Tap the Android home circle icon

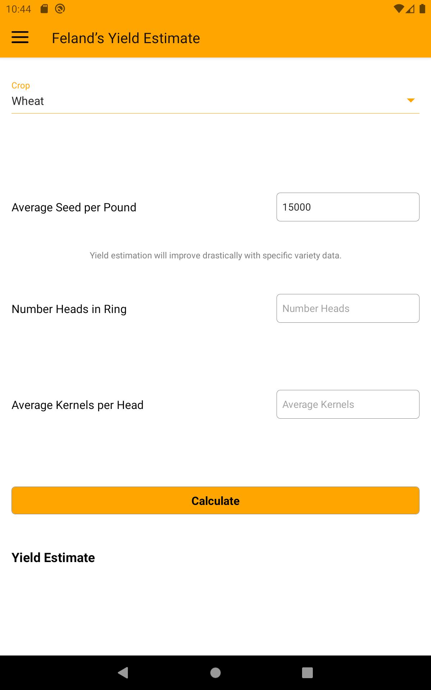tap(215, 673)
